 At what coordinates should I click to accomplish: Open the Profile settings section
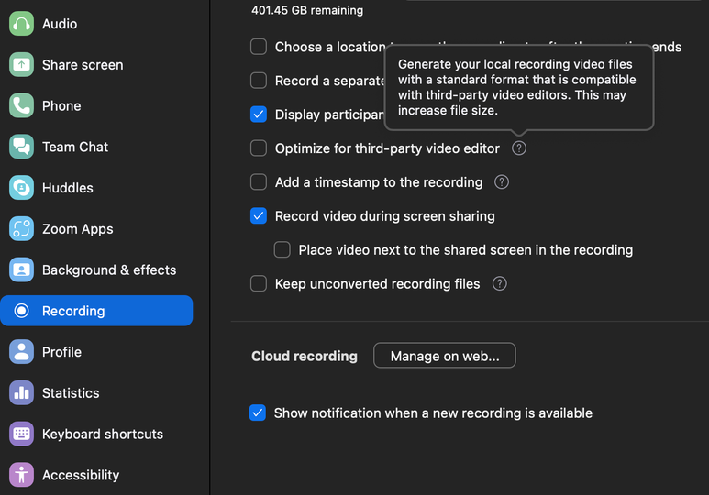(x=61, y=352)
